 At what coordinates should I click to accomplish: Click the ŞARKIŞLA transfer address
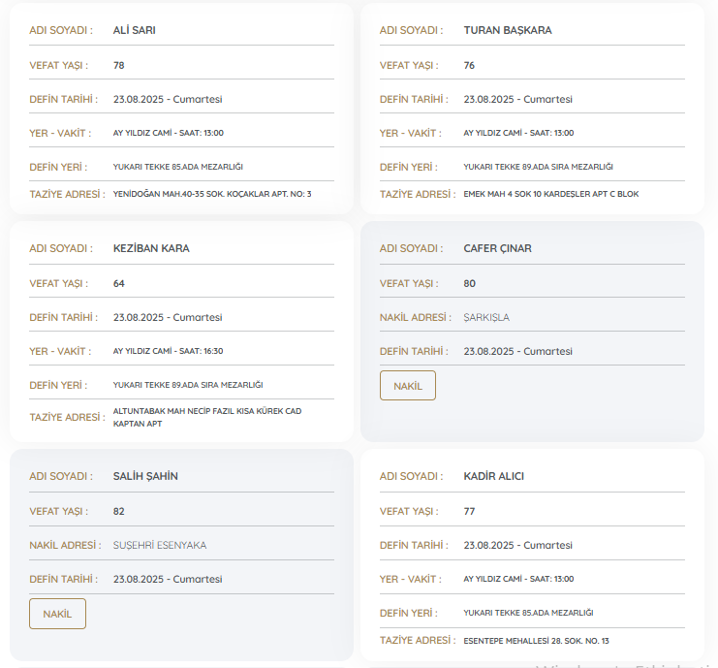pyautogui.click(x=486, y=317)
